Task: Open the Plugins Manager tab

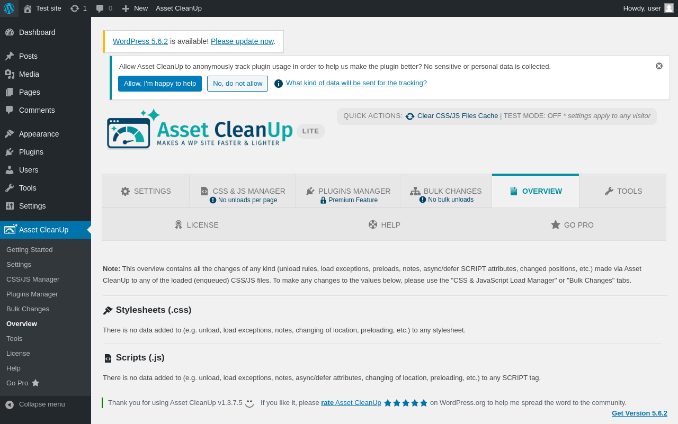Action: click(x=348, y=191)
